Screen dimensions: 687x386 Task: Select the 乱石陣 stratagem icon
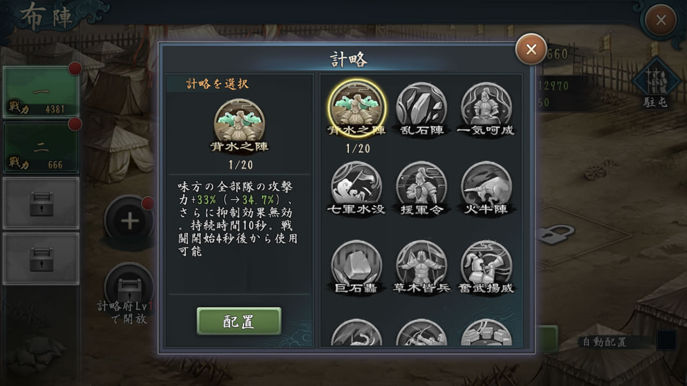click(x=421, y=107)
